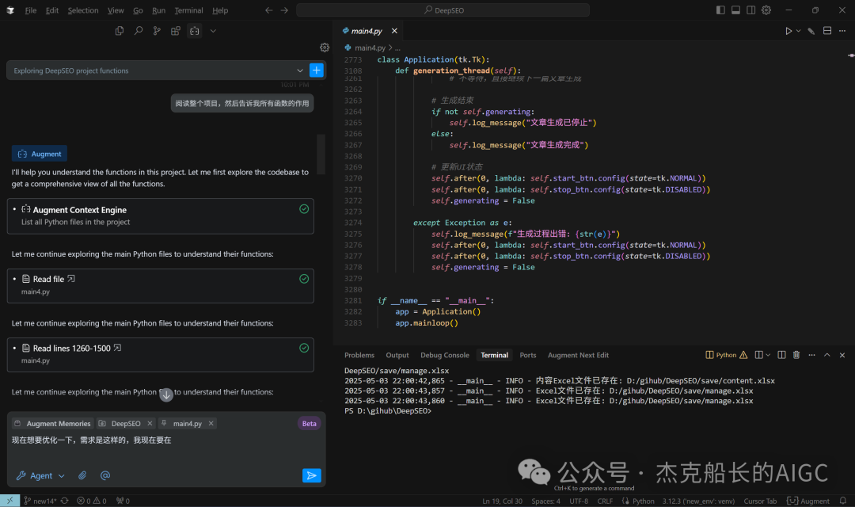Open the Terminal menu

188,10
